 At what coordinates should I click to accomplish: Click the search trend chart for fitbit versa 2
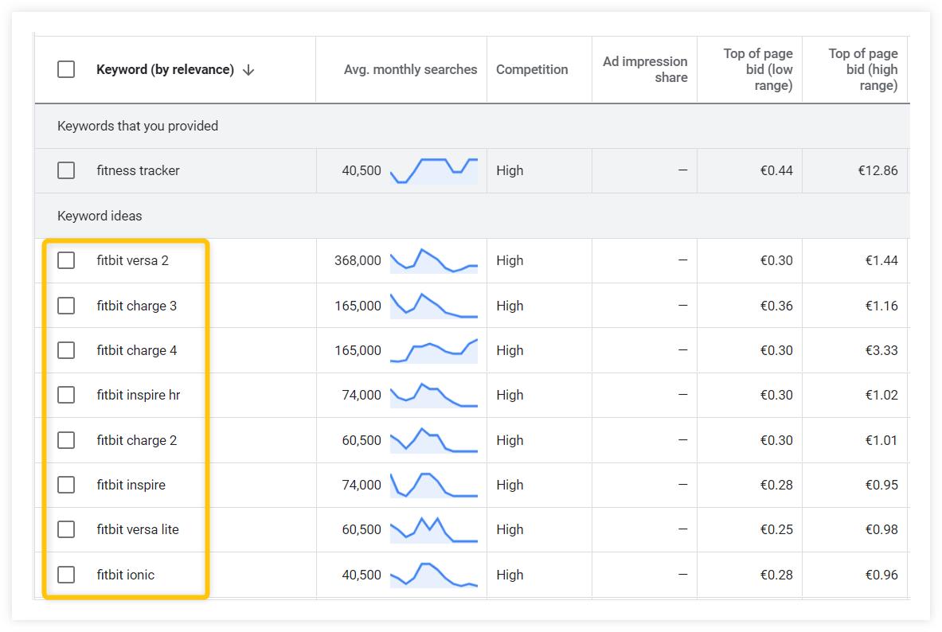point(433,260)
